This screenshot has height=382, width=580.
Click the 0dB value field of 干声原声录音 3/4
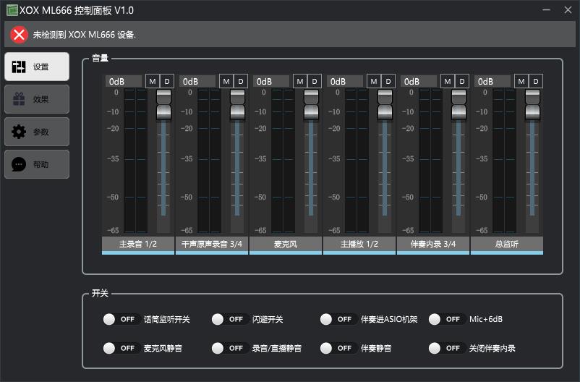[x=197, y=82]
